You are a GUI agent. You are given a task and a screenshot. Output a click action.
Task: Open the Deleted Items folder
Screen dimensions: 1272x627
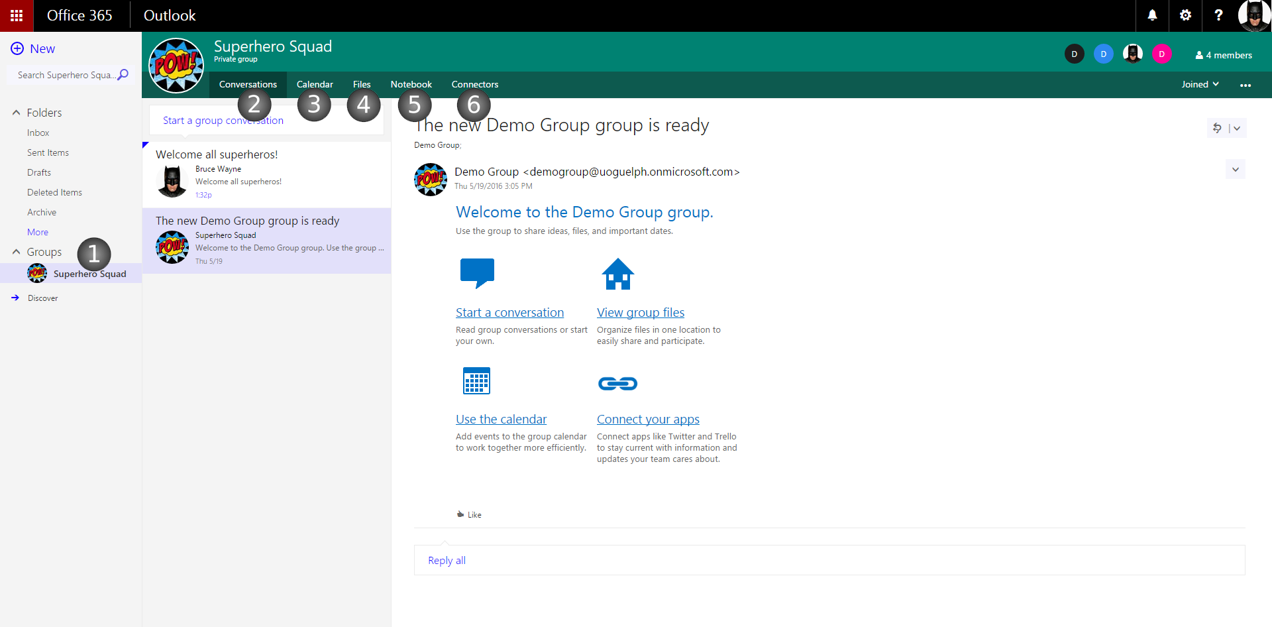point(54,192)
